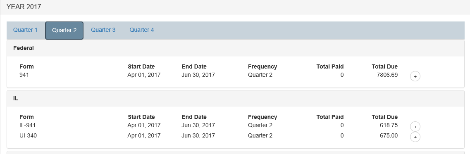Expand the UI-340 row plus icon

(415, 137)
